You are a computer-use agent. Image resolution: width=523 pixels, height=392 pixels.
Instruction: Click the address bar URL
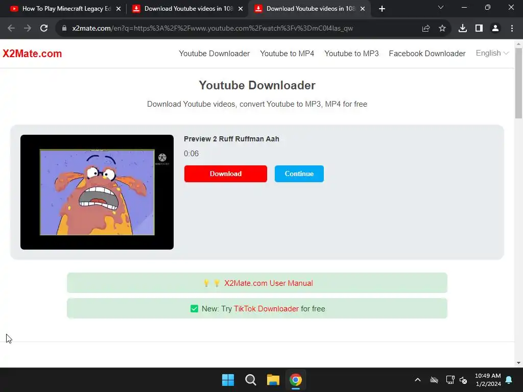tap(212, 29)
